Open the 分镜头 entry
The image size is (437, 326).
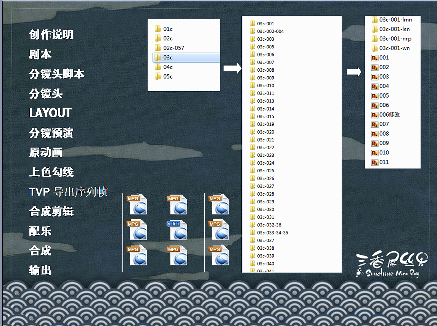pyautogui.click(x=46, y=93)
